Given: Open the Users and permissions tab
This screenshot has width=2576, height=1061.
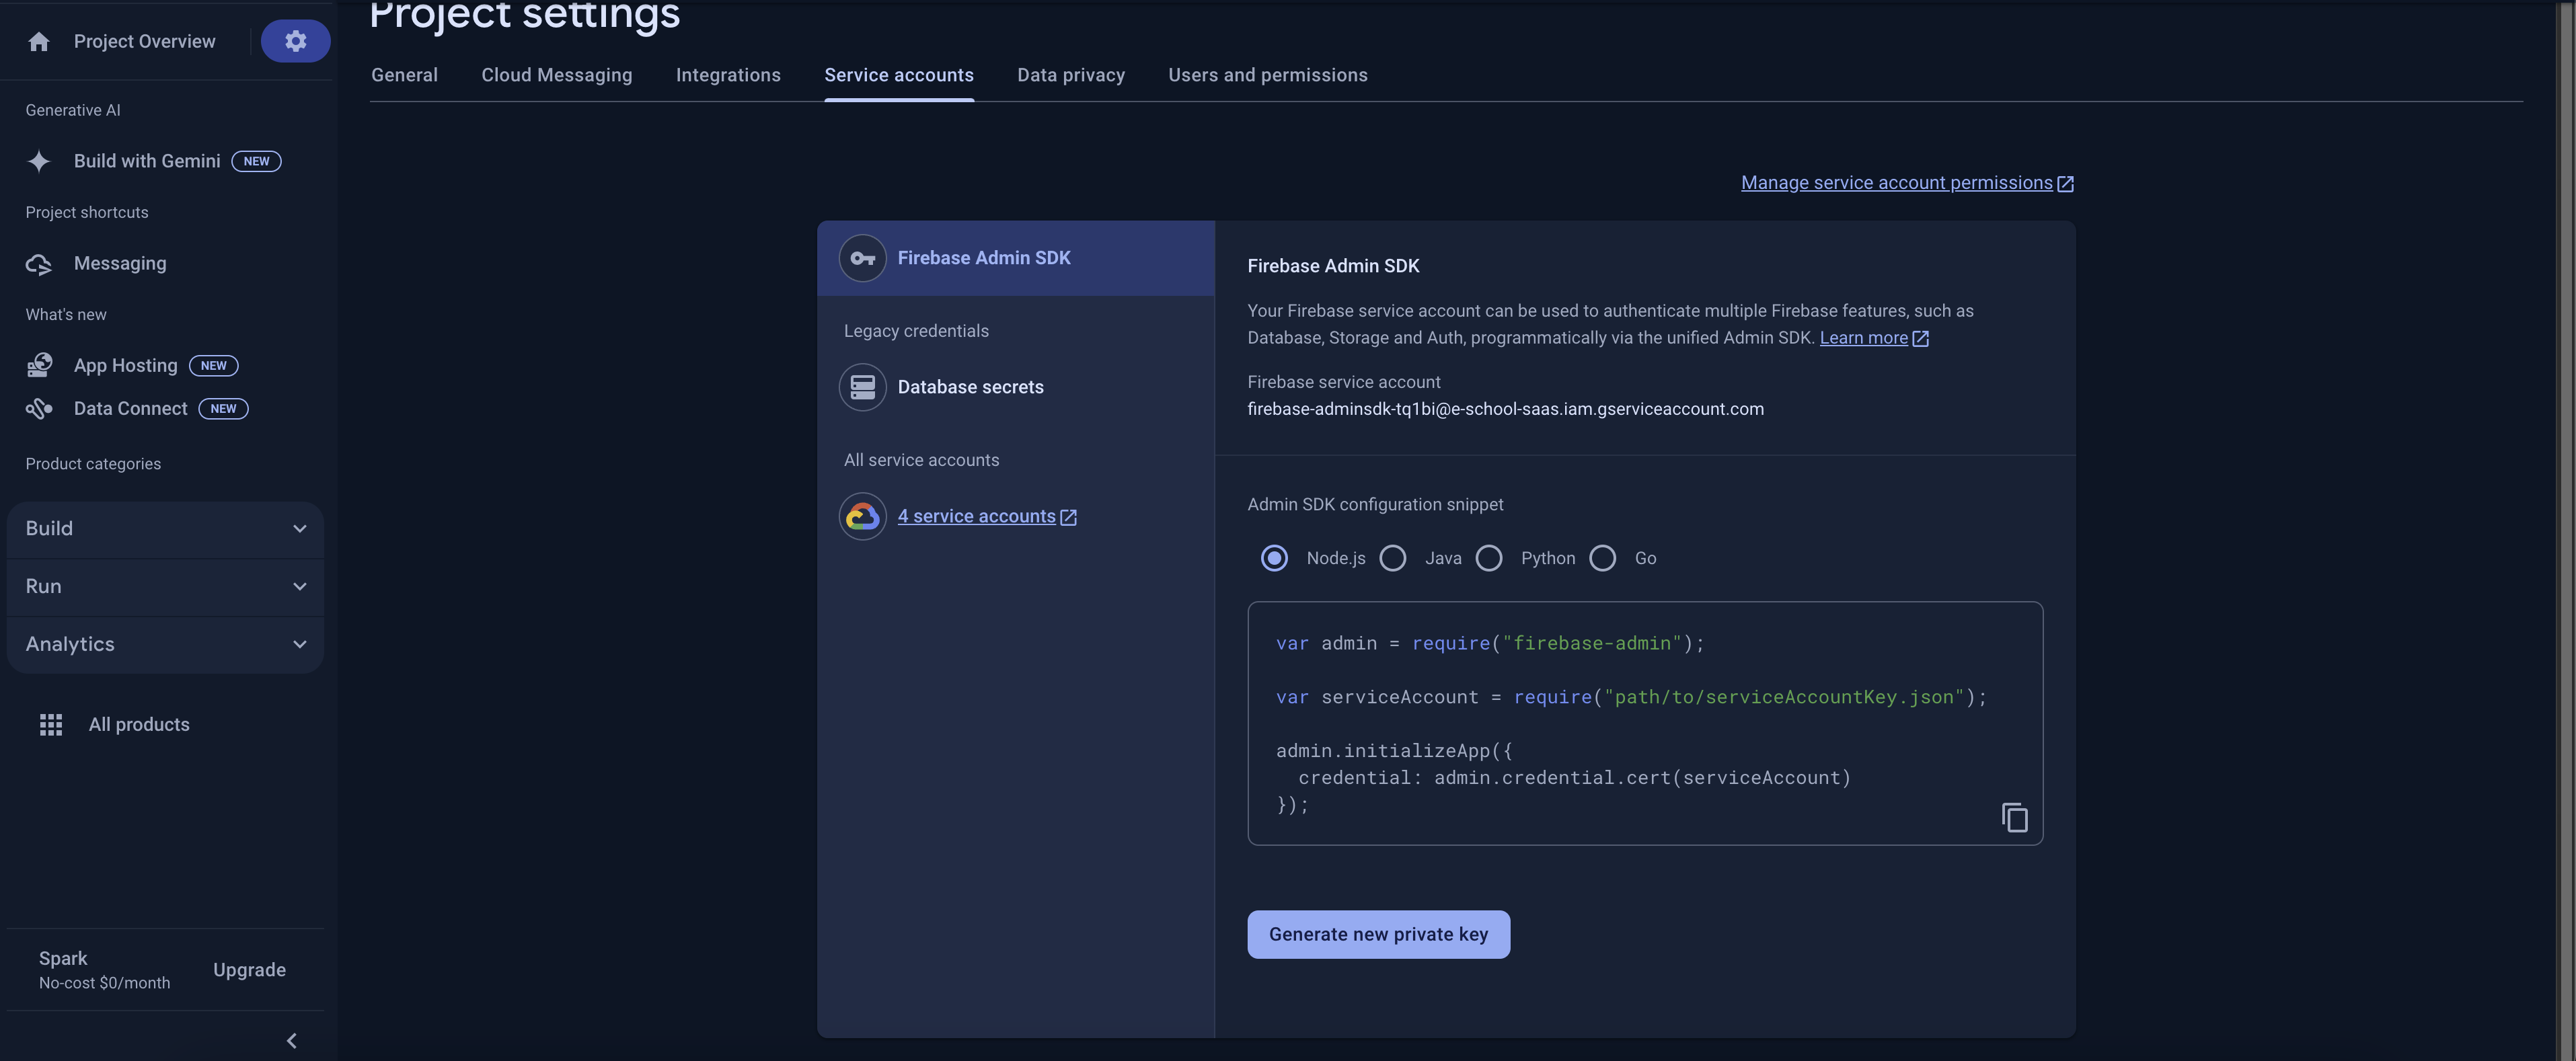Looking at the screenshot, I should (1268, 75).
